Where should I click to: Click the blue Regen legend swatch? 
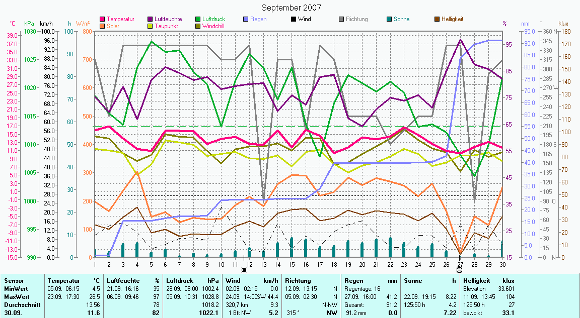(x=246, y=20)
